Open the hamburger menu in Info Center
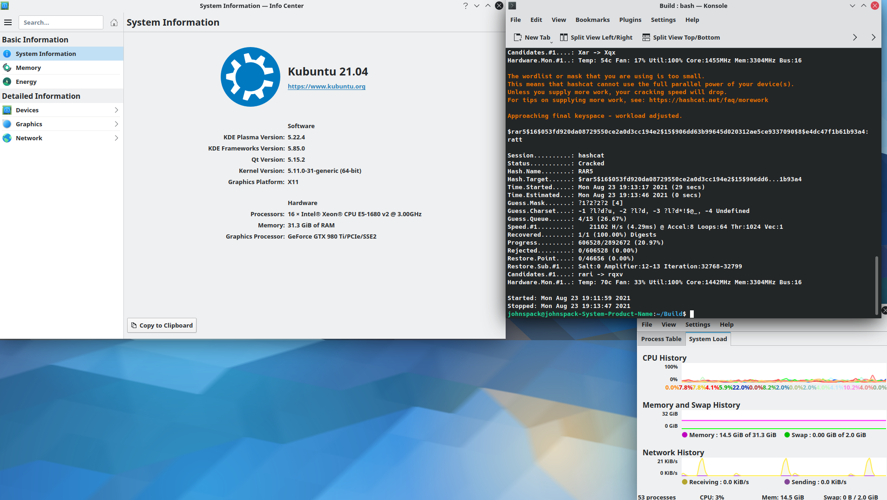This screenshot has height=500, width=887. [x=8, y=22]
